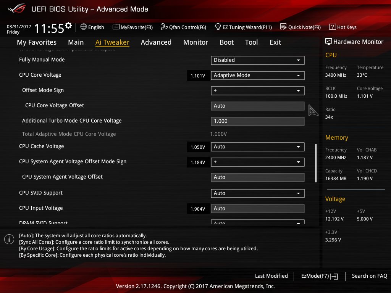391x293 pixels.
Task: Select the Ai Tweaker tab
Action: 112,42
